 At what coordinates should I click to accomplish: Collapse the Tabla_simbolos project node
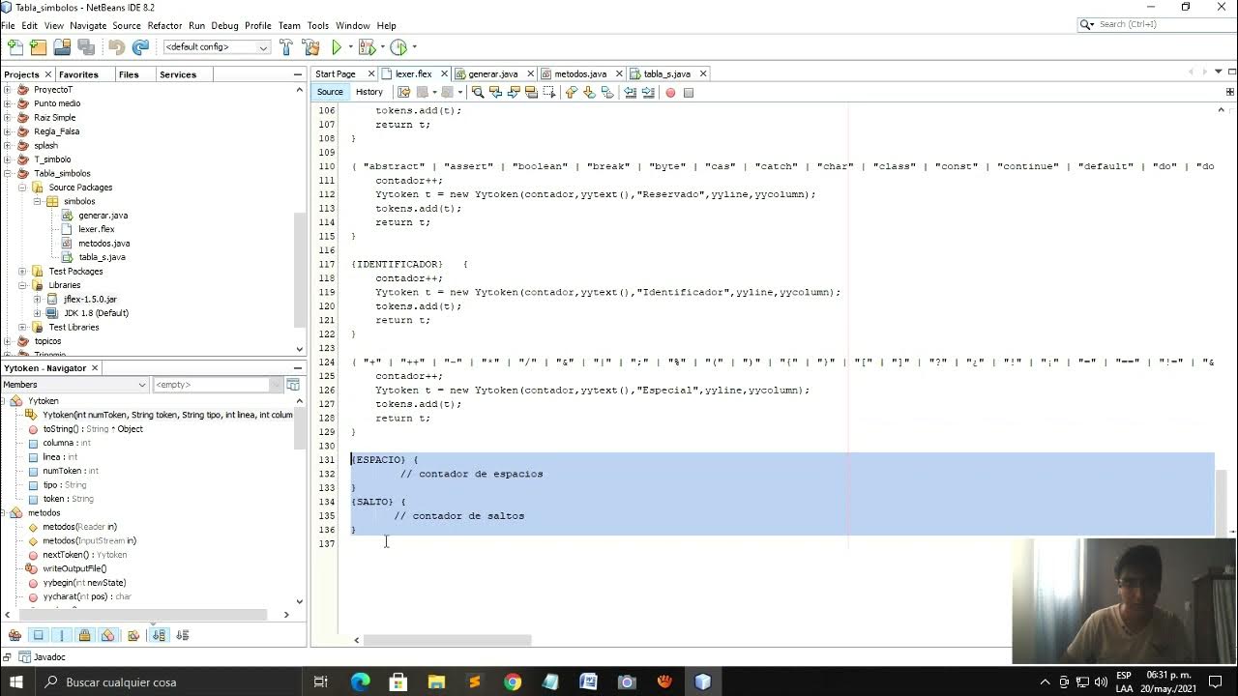click(9, 173)
